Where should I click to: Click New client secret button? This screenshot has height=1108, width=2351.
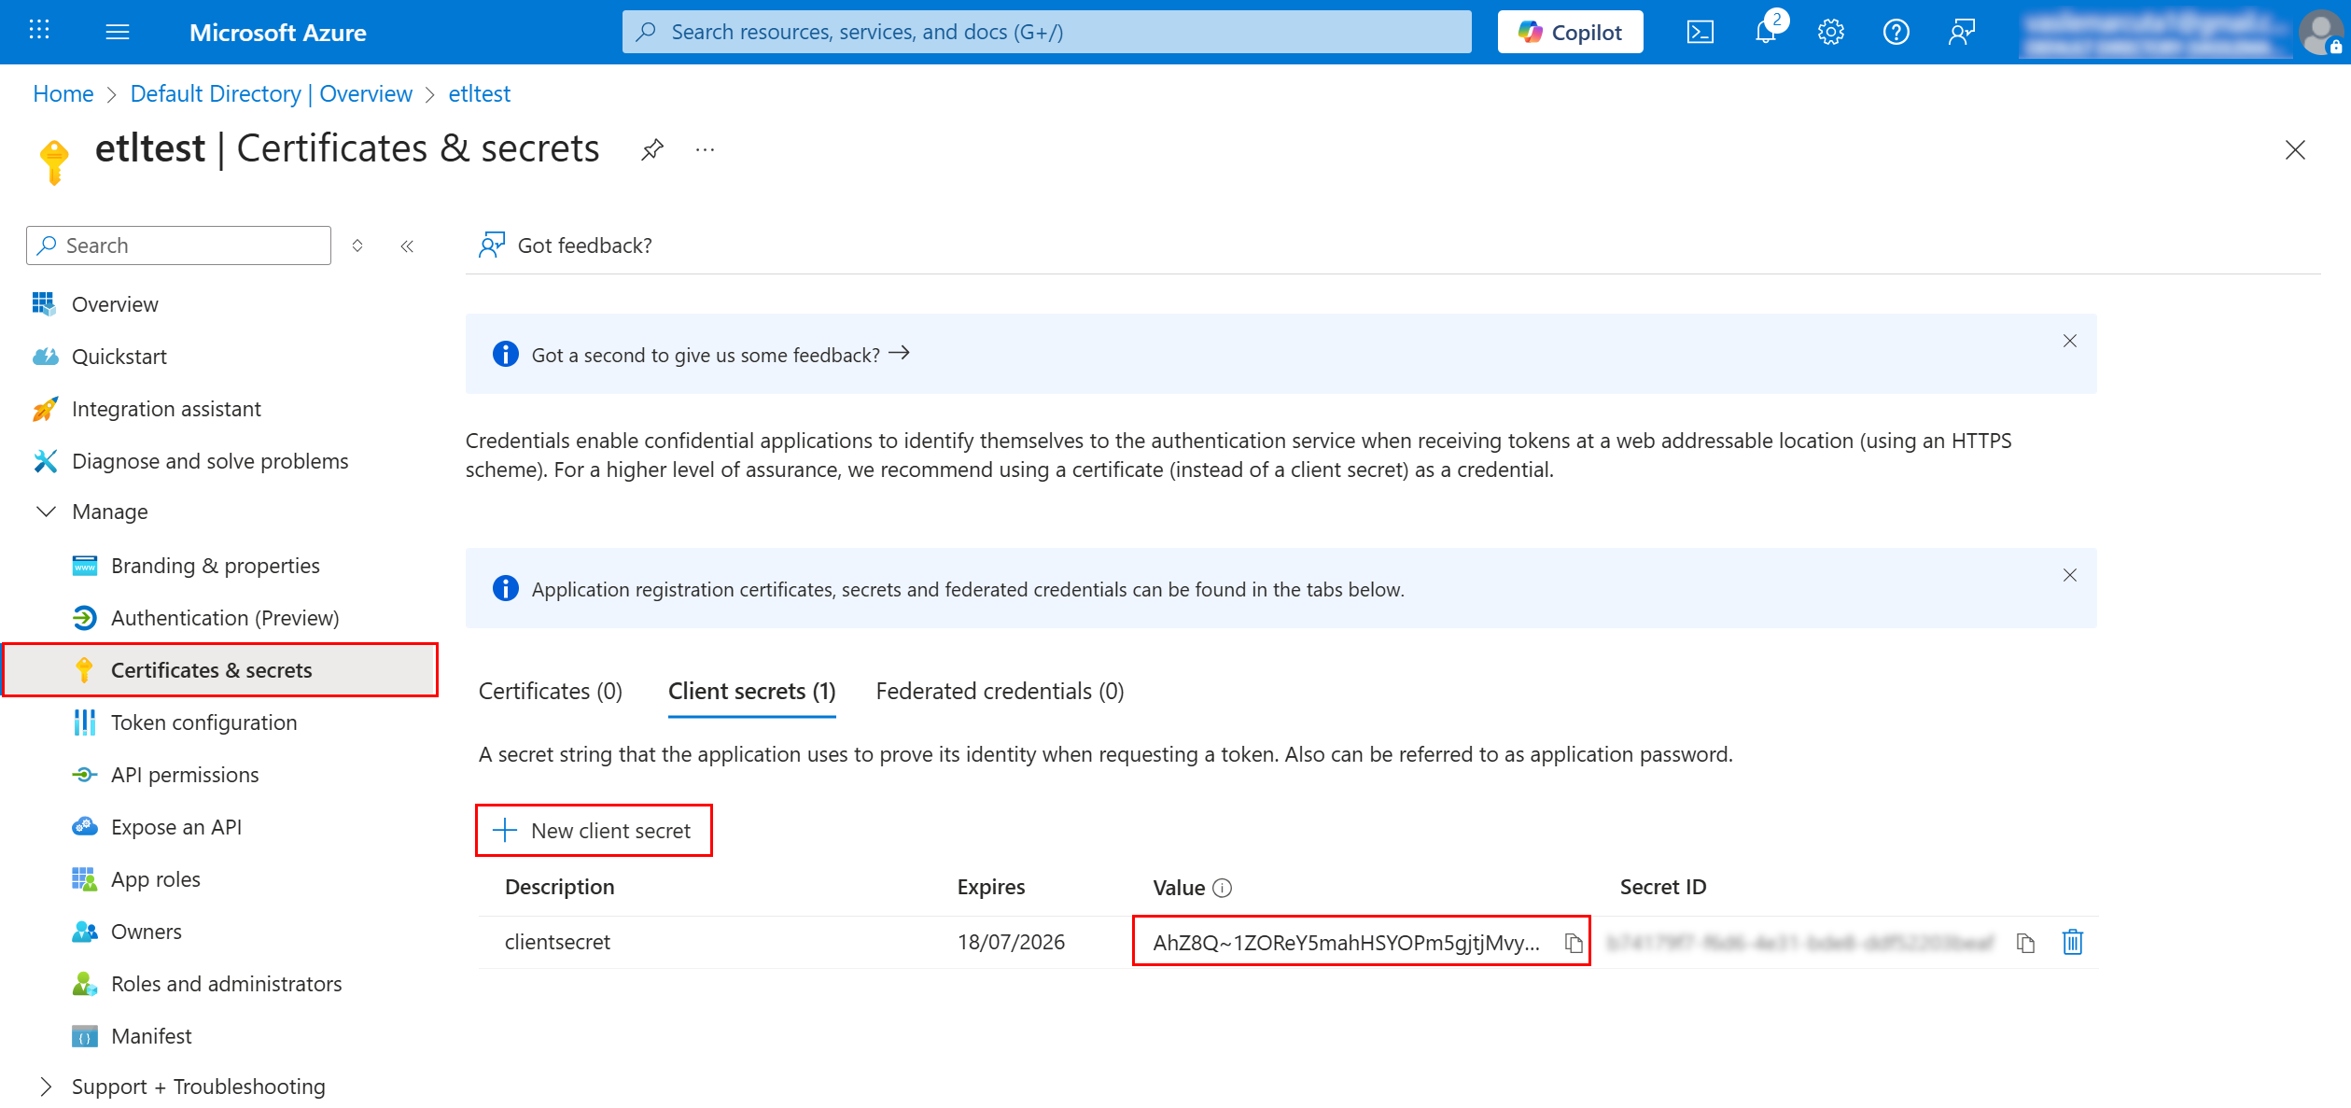click(594, 830)
